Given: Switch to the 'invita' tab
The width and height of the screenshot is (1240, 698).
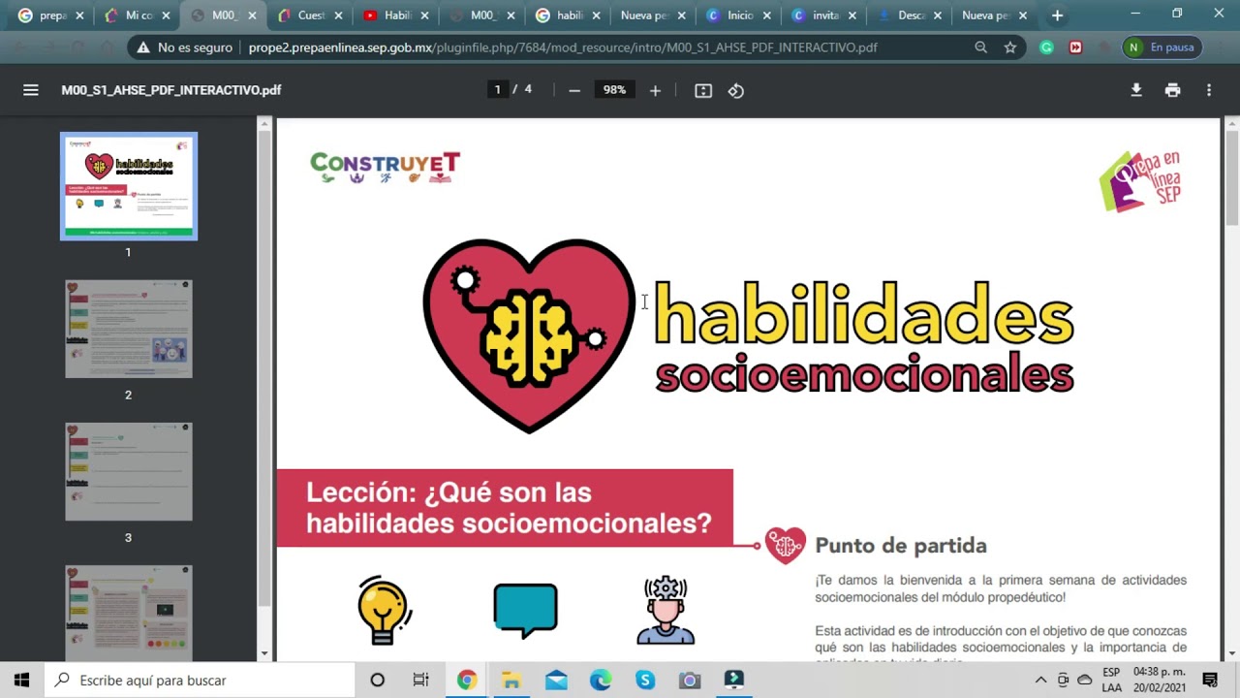Looking at the screenshot, I should [x=825, y=16].
